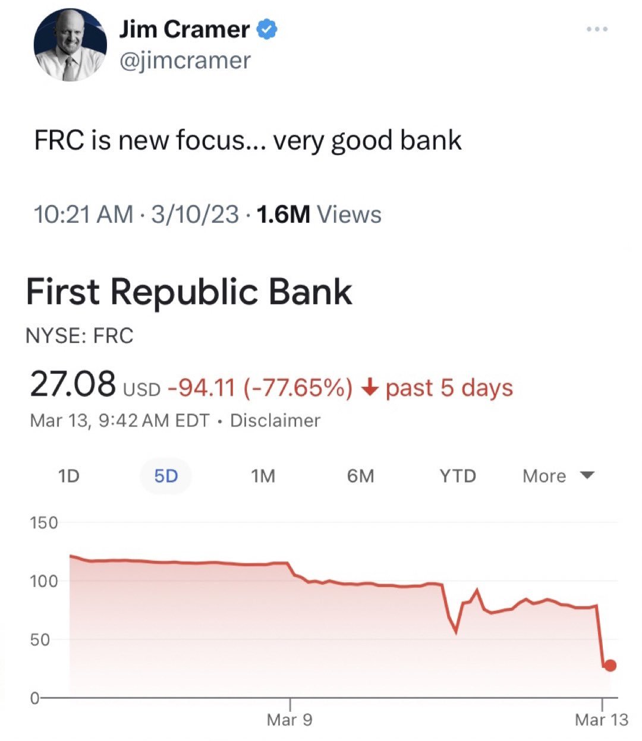Viewport: 642px width, 741px height.
Task: Expand the More ranges dropdown
Action: point(558,476)
